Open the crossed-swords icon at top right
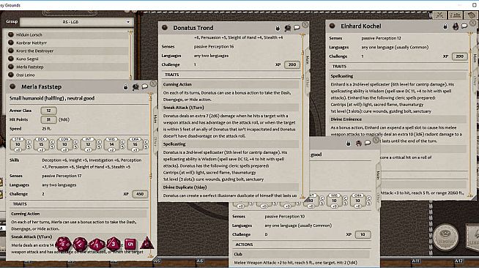479x268 pixels. tap(440, 15)
